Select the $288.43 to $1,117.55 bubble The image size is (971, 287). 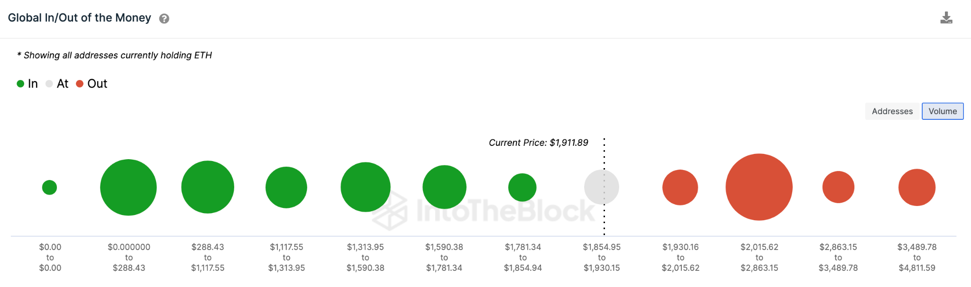point(207,187)
